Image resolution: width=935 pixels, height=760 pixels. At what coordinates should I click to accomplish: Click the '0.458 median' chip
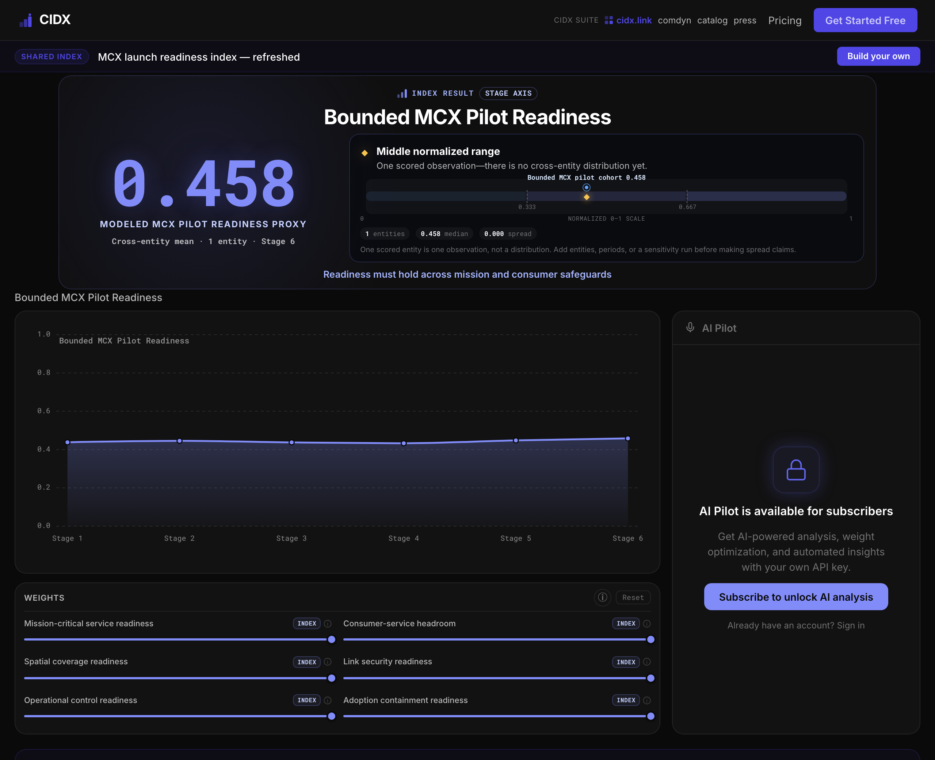tap(444, 234)
